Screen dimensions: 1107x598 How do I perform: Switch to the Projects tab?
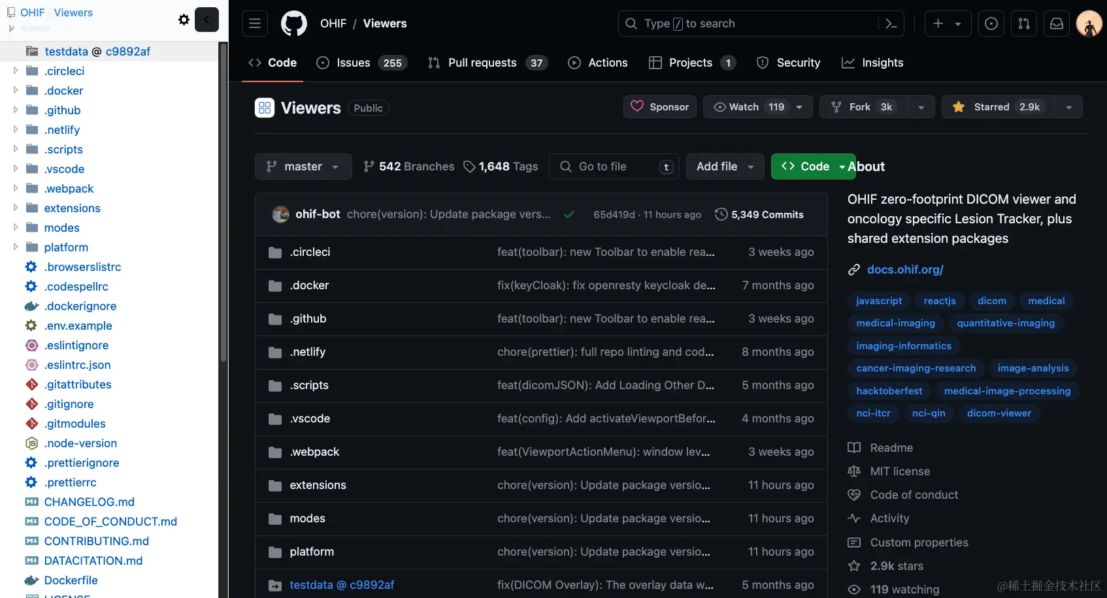point(692,63)
